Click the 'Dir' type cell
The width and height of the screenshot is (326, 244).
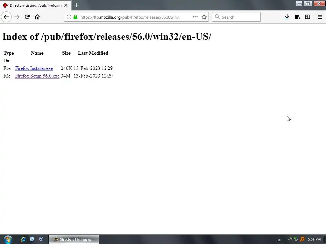(x=6, y=61)
